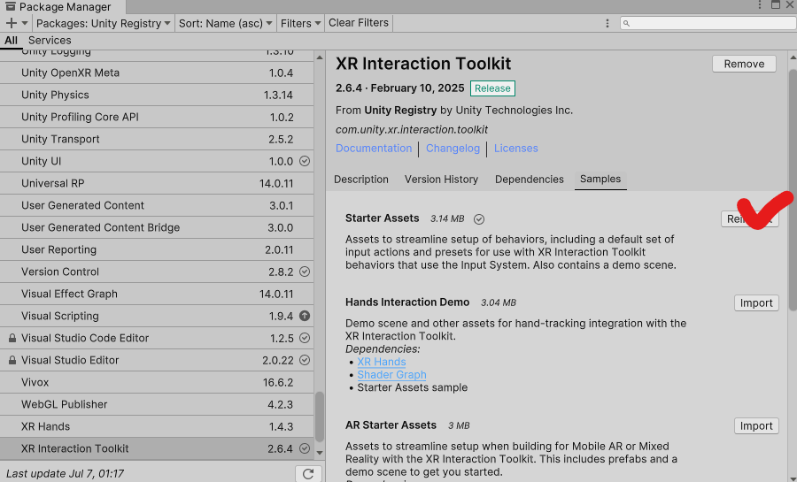Image resolution: width=797 pixels, height=482 pixels.
Task: Open the Description tab
Action: (x=361, y=180)
